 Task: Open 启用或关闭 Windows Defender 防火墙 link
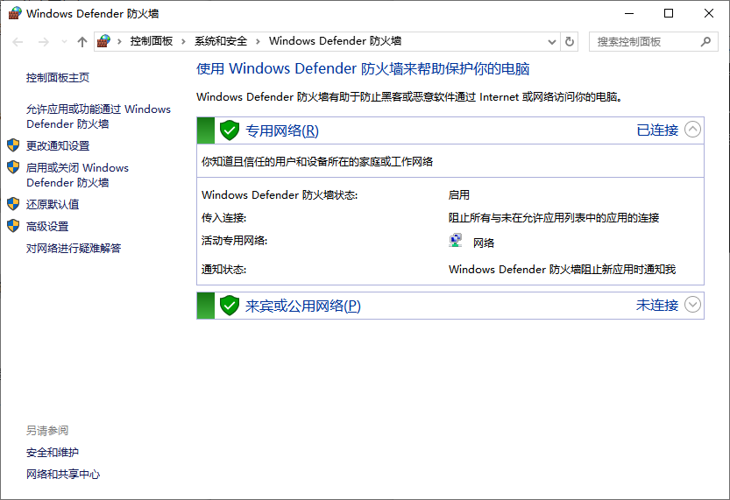77,175
